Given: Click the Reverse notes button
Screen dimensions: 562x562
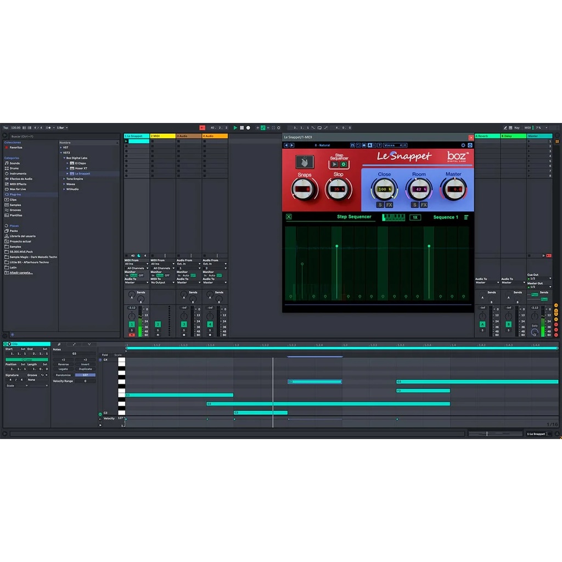Looking at the screenshot, I should (64, 364).
